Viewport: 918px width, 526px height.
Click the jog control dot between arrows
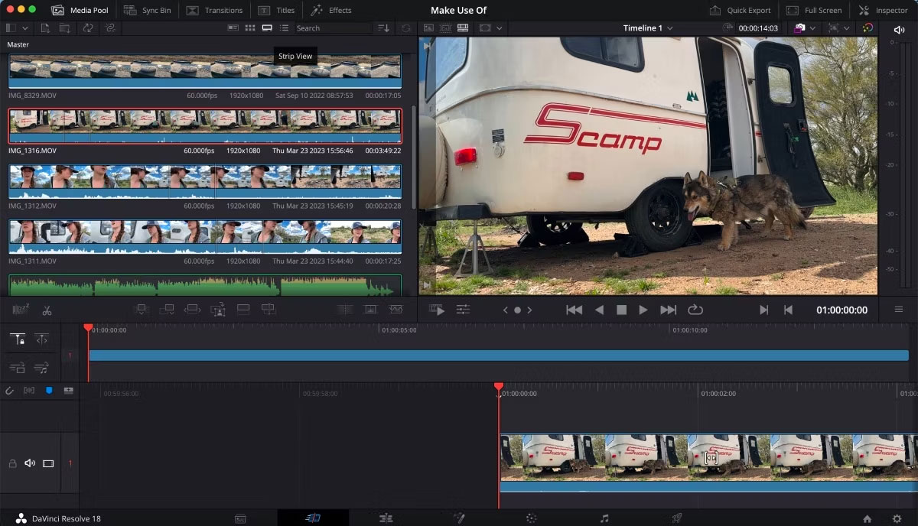pos(517,310)
